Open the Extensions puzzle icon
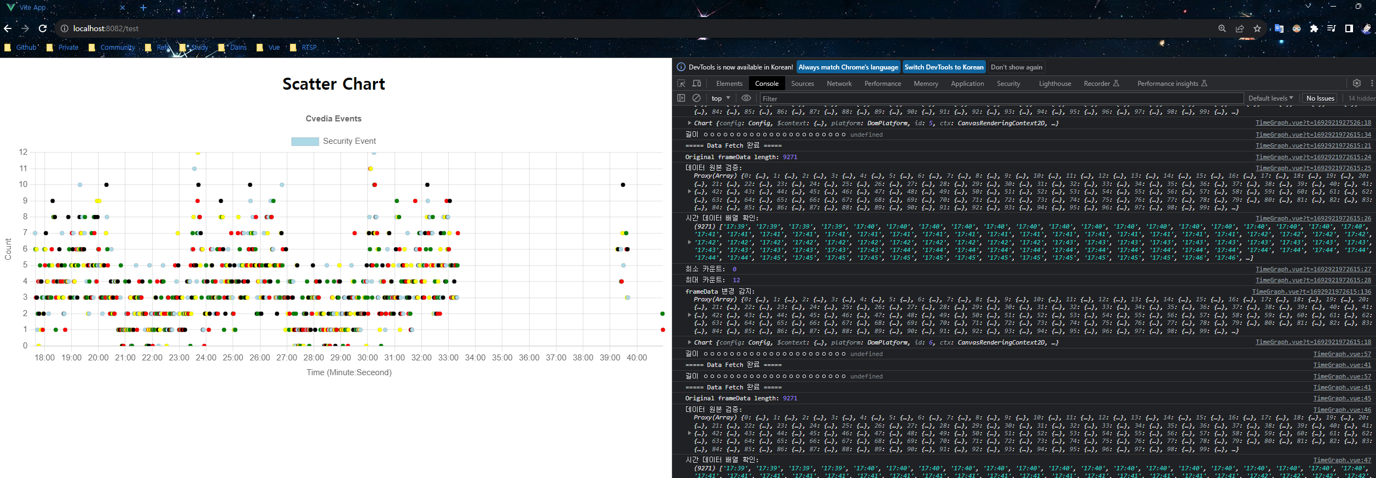Screen dimensions: 1376x478 point(1314,28)
